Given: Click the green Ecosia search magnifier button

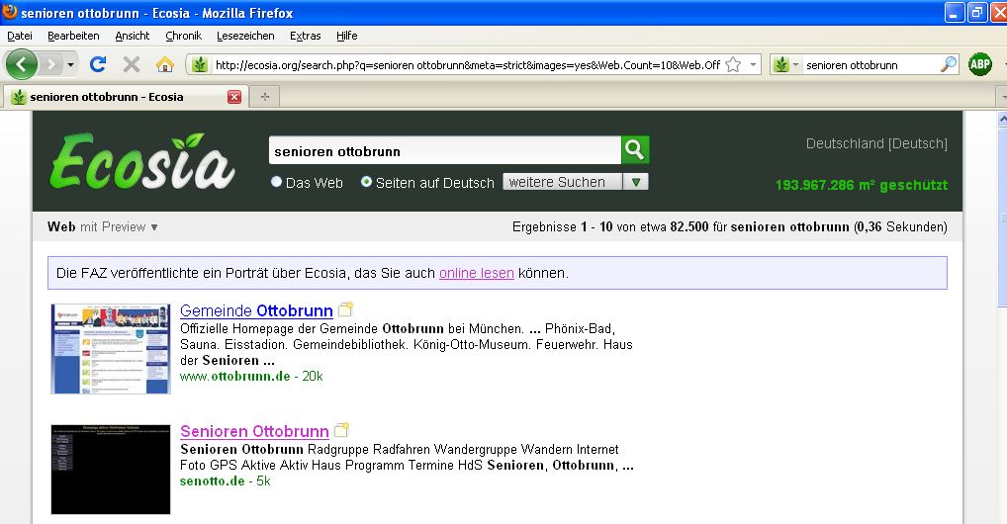Looking at the screenshot, I should pos(635,150).
